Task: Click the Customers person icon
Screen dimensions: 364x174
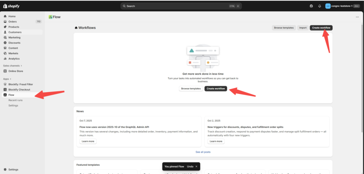Action: [5, 32]
